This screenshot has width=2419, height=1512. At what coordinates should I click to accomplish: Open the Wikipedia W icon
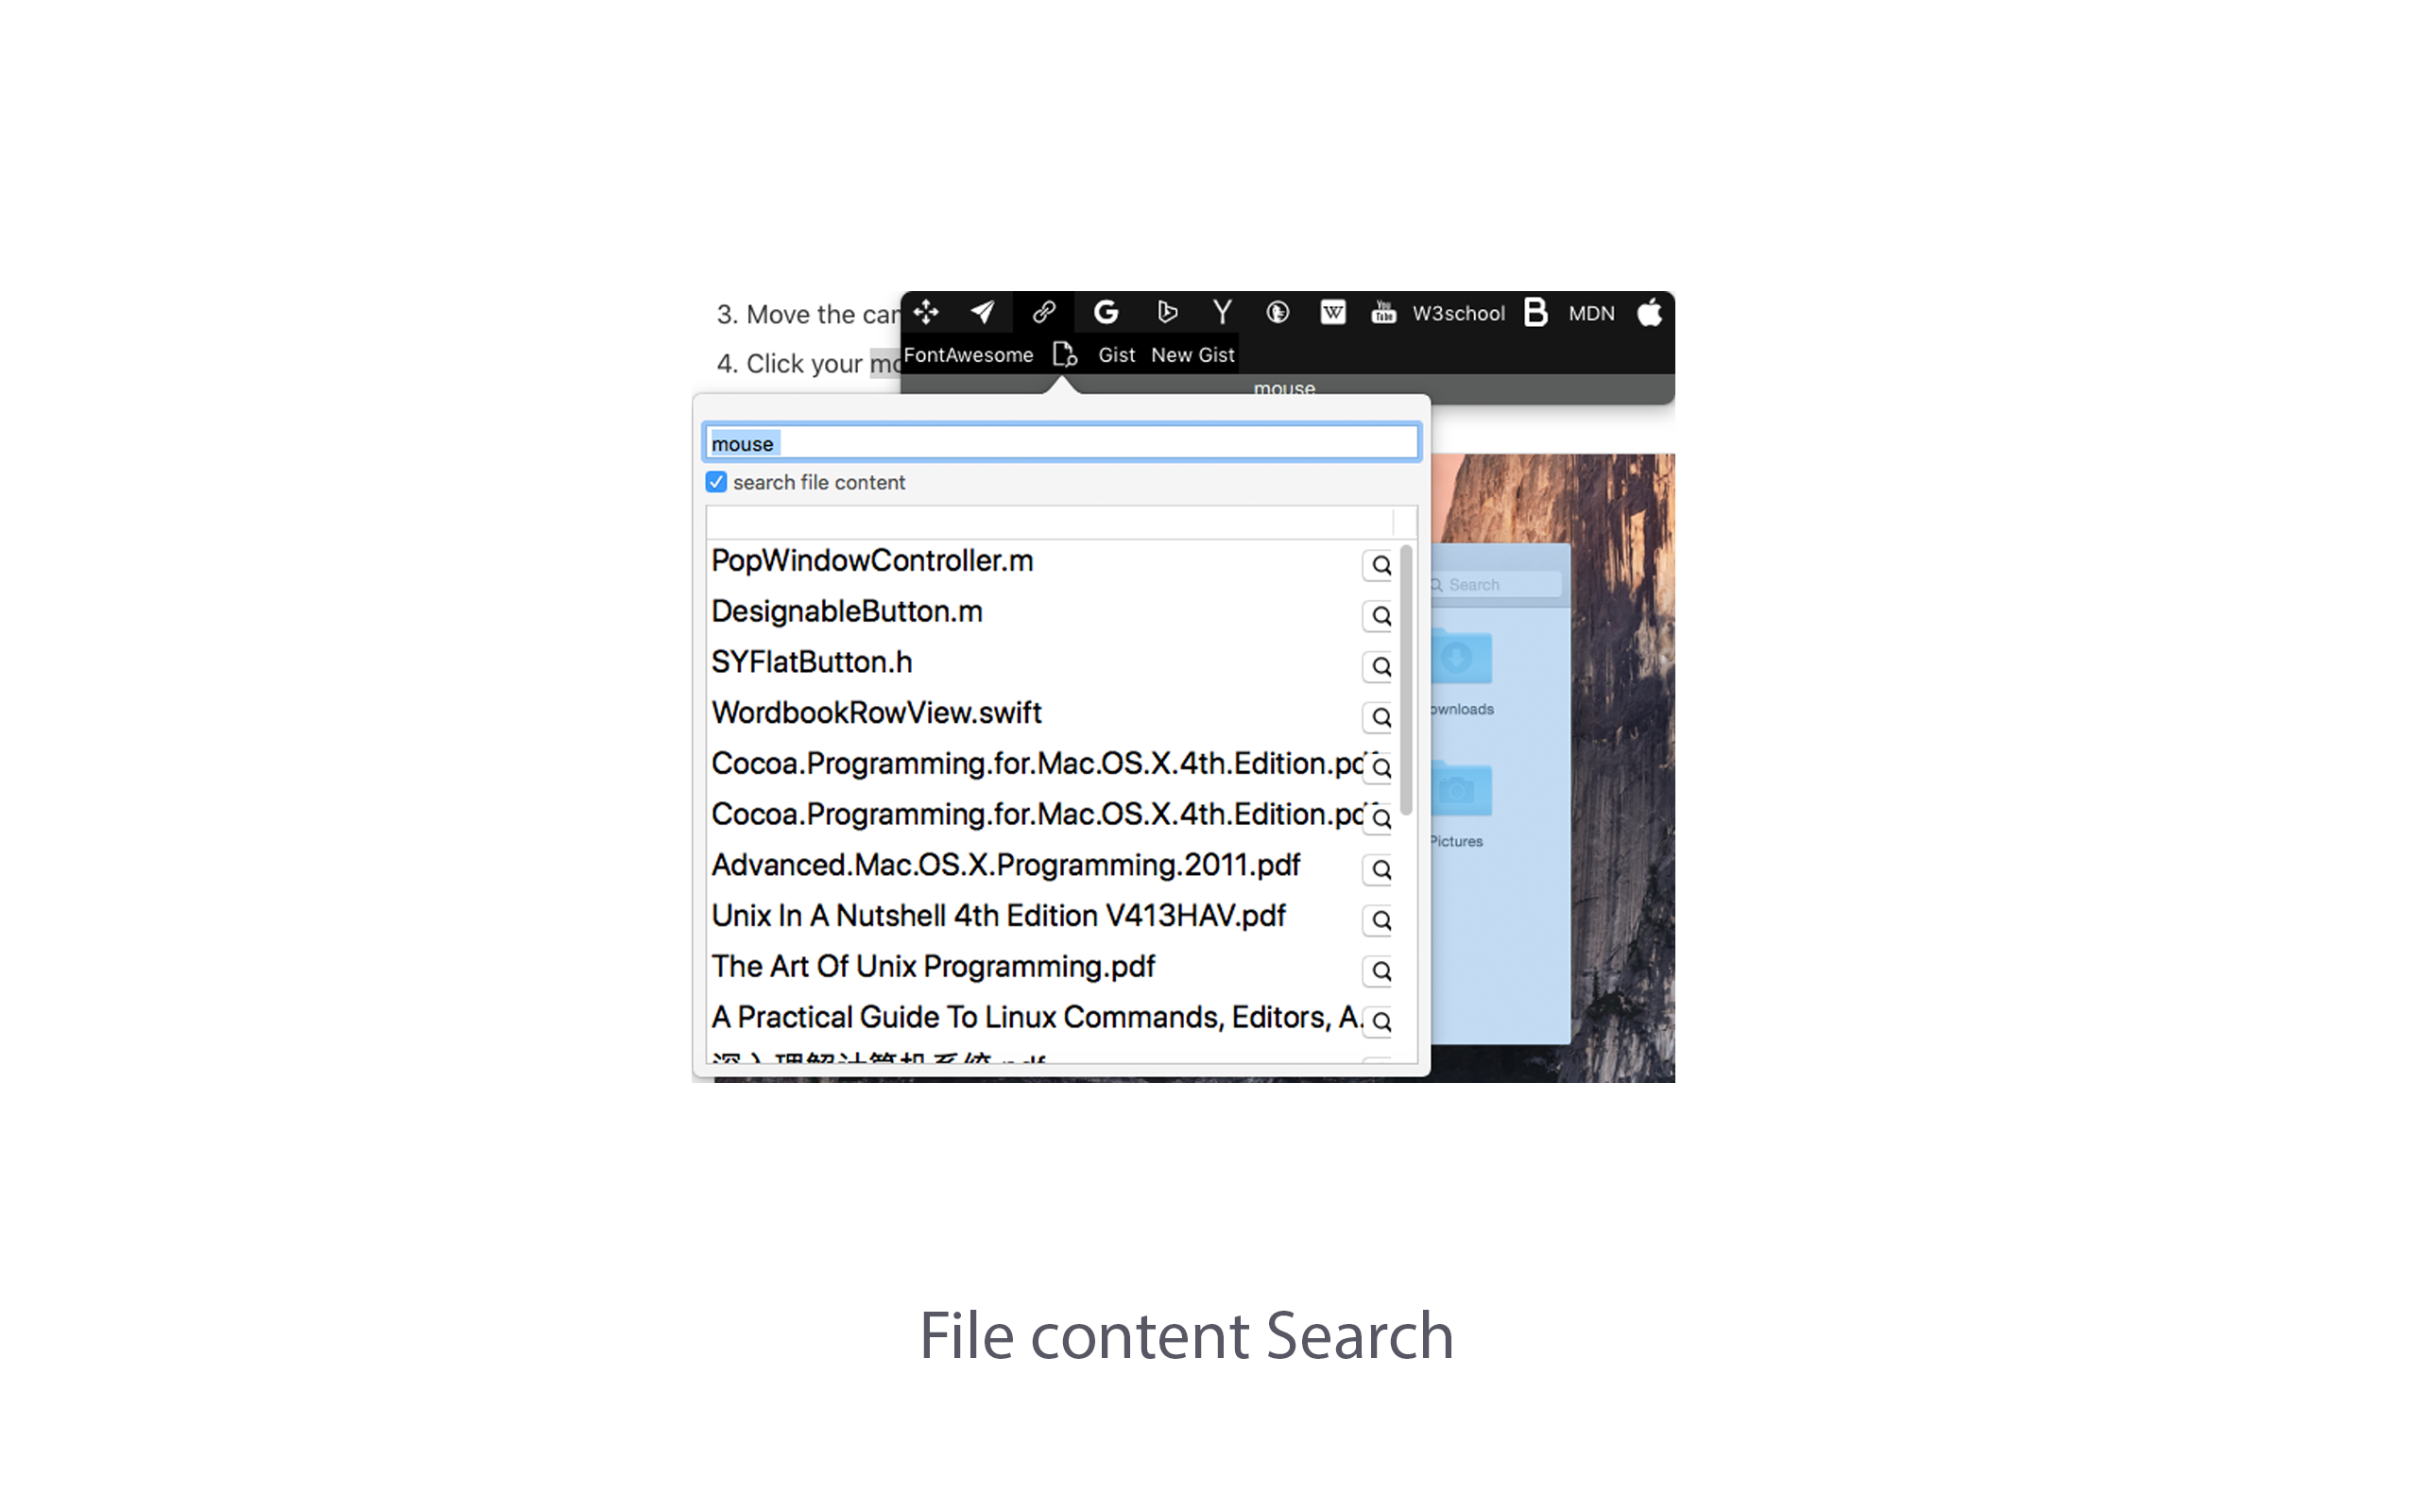coord(1332,313)
